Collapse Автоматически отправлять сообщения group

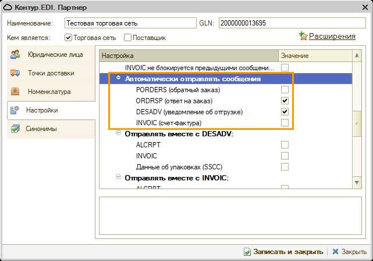click(x=118, y=78)
